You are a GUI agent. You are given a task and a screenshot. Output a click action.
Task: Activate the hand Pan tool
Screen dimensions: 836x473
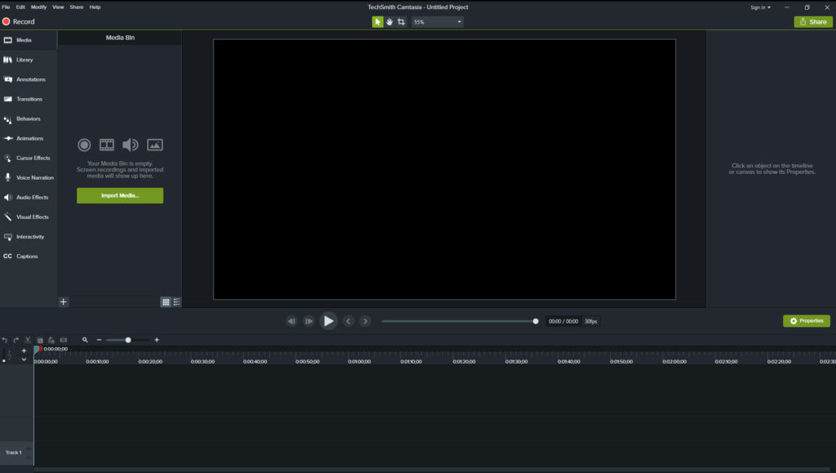389,22
